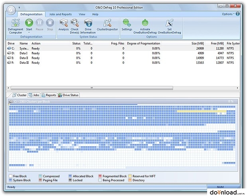This screenshot has height=196, width=247.
Task: Open the View ribbon tab
Action: tap(82, 14)
